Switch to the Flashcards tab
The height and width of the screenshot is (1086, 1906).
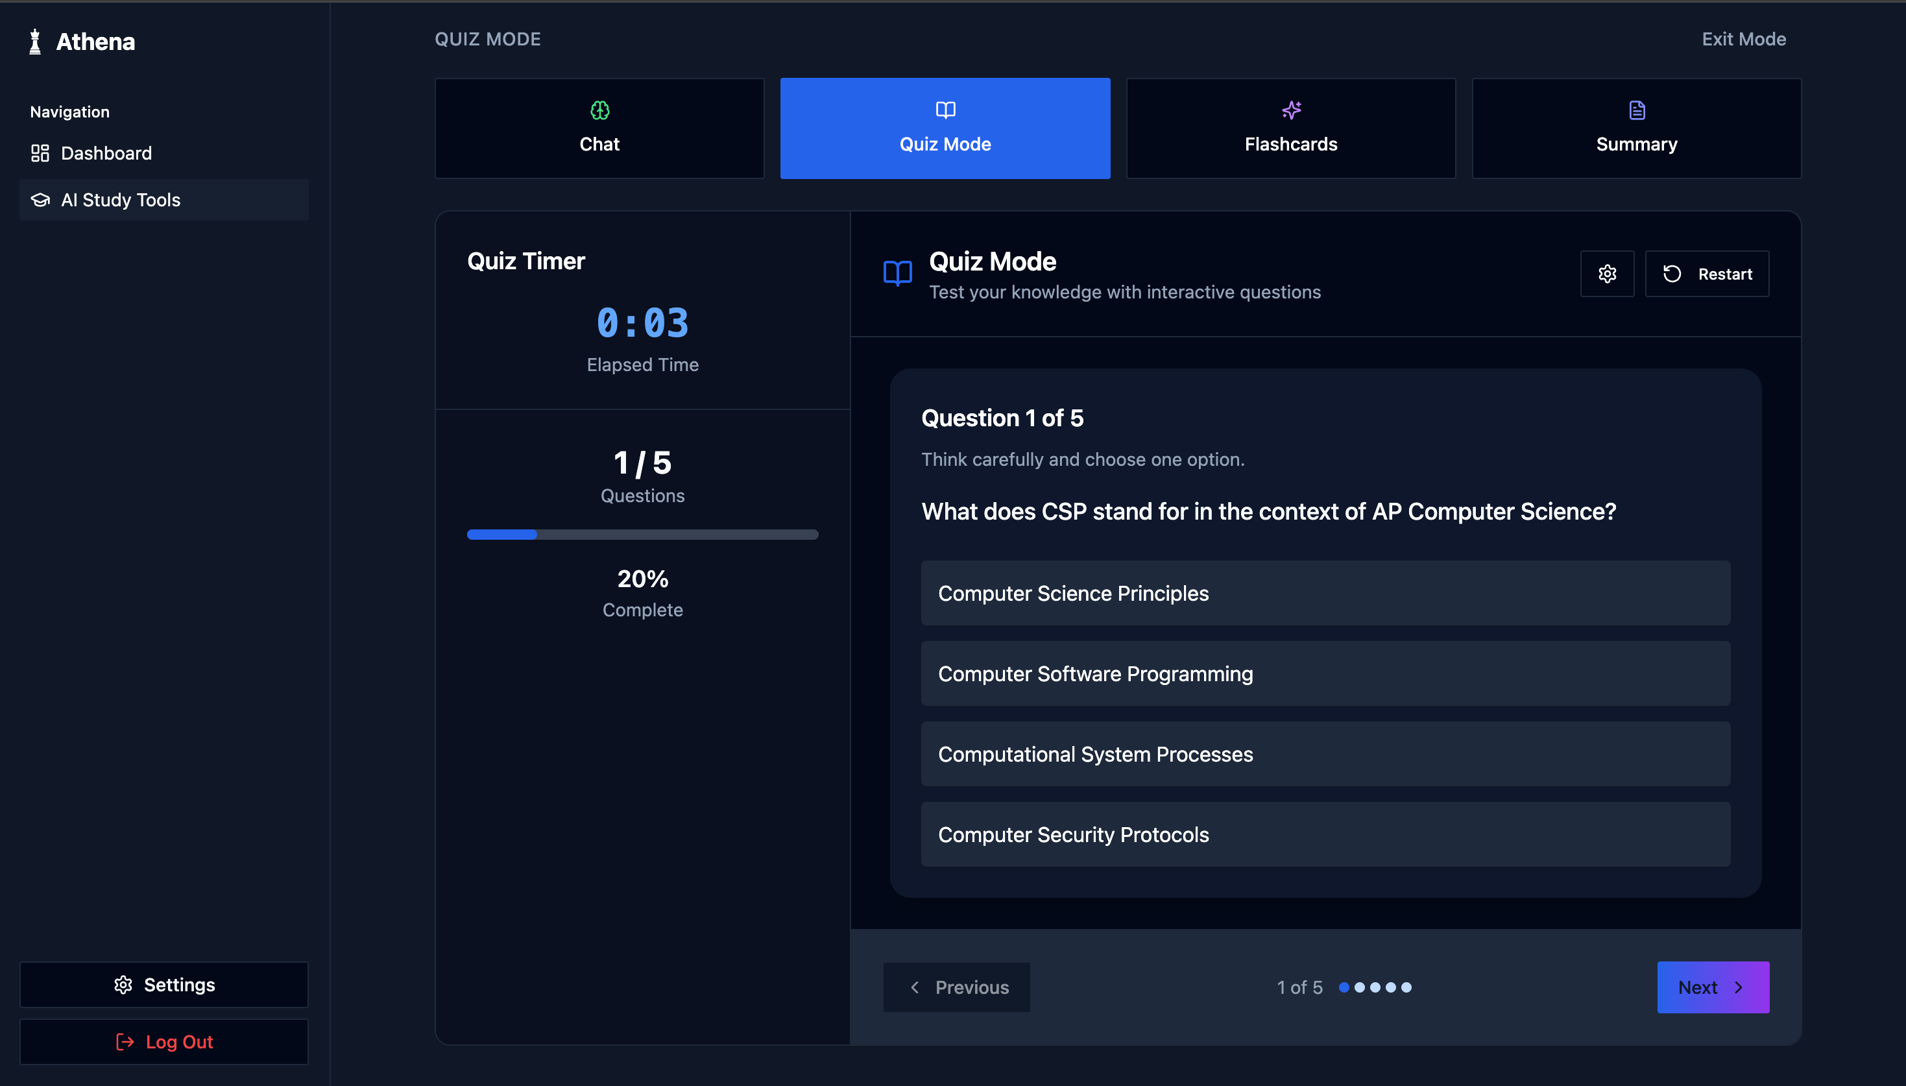point(1290,128)
